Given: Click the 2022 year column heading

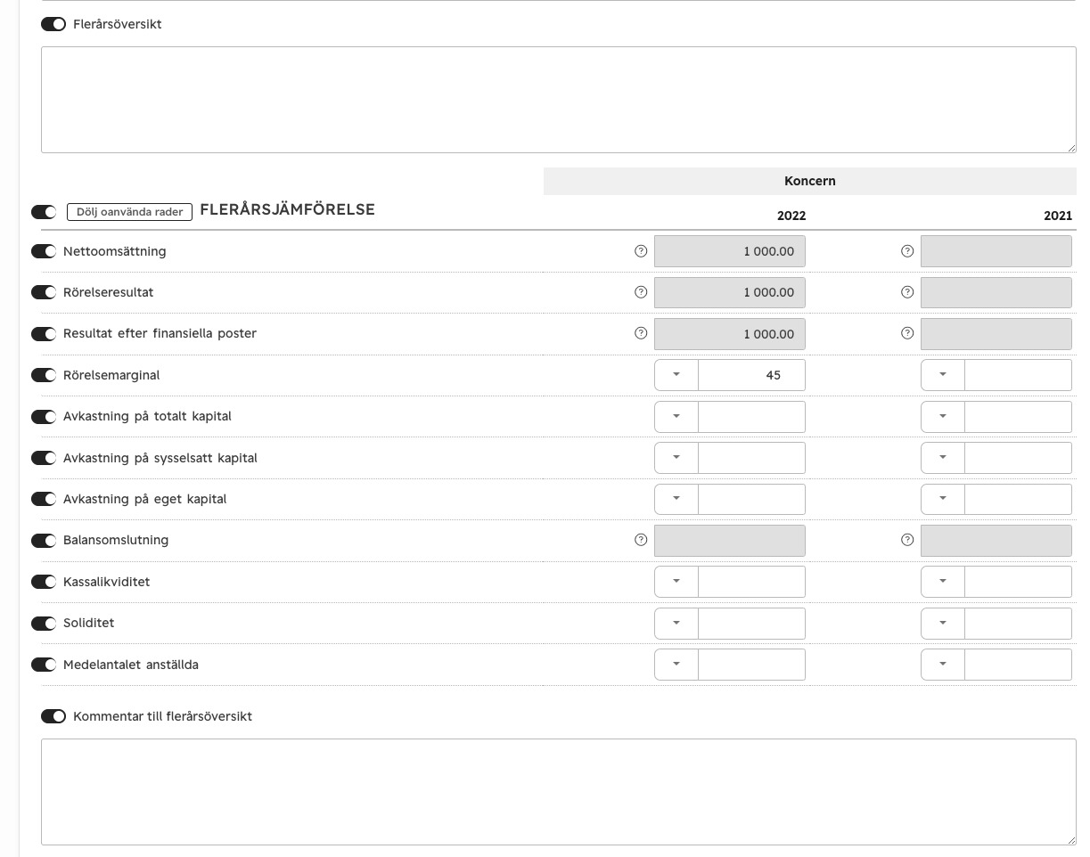Looking at the screenshot, I should [x=791, y=216].
